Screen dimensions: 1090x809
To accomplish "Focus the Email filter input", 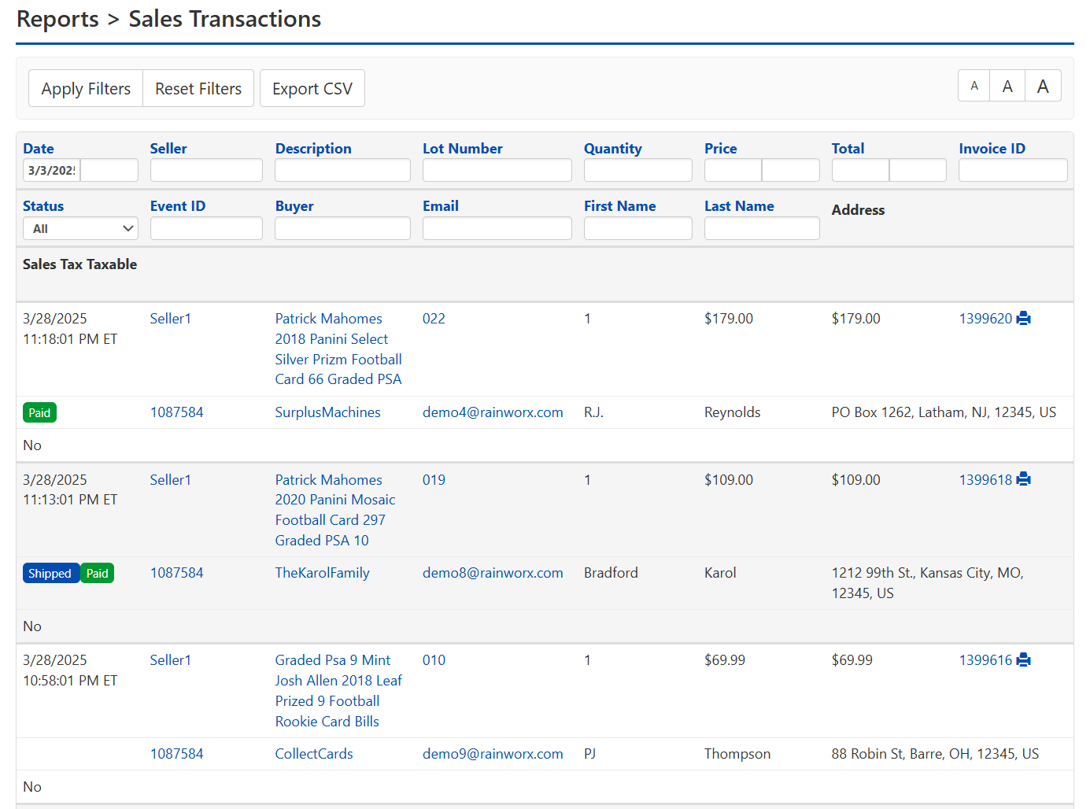I will (497, 228).
